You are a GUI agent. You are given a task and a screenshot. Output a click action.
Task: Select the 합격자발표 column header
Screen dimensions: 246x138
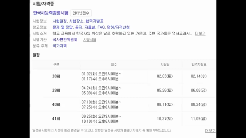199,65
